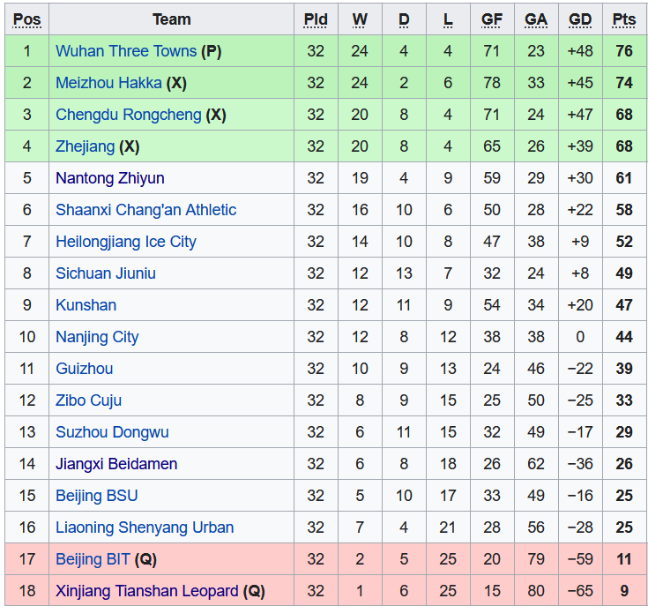Screen dimensions: 648x606
Task: Click the Jiangxi Beidamen link
Action: 116,464
